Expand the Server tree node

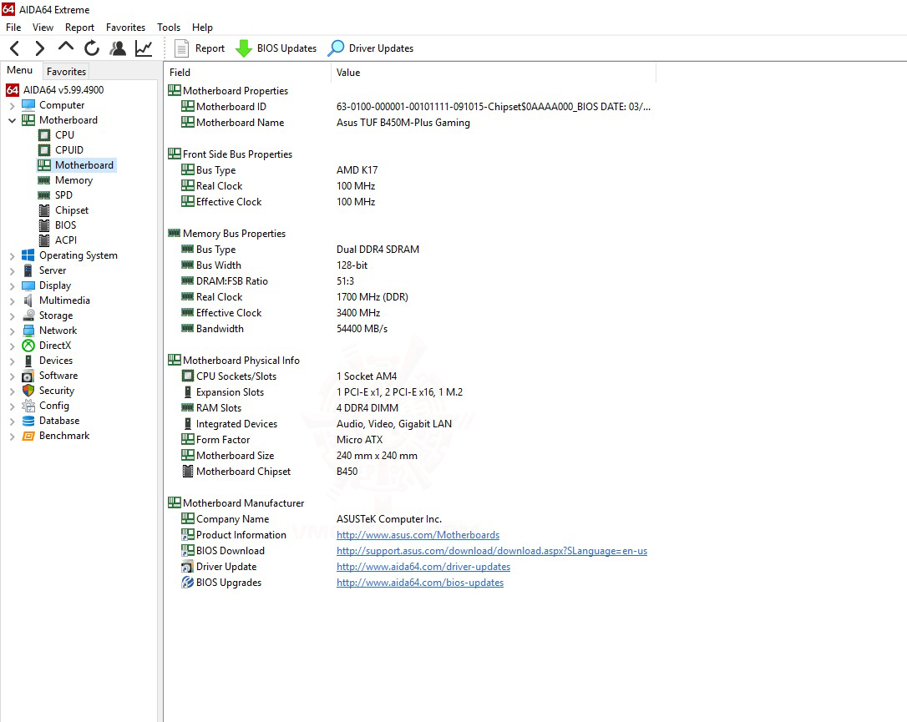[x=13, y=271]
